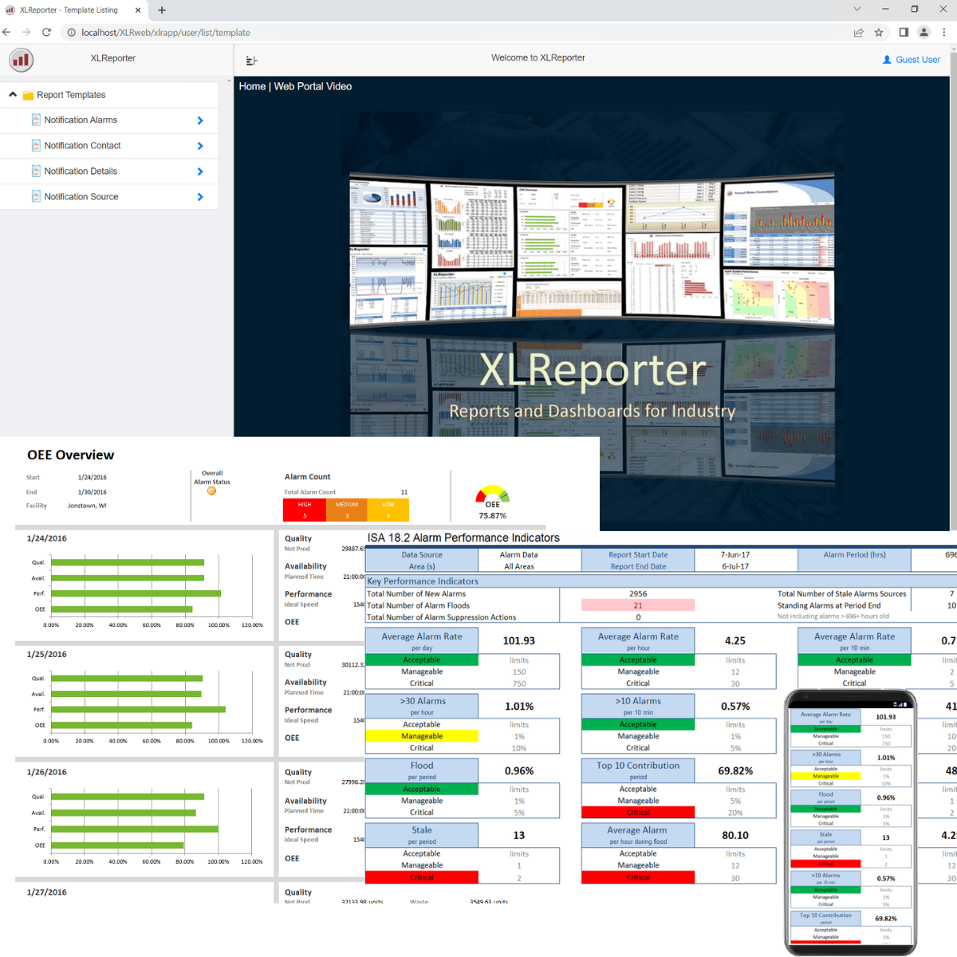Open the Notification Source template
The image size is (957, 957).
click(x=81, y=196)
